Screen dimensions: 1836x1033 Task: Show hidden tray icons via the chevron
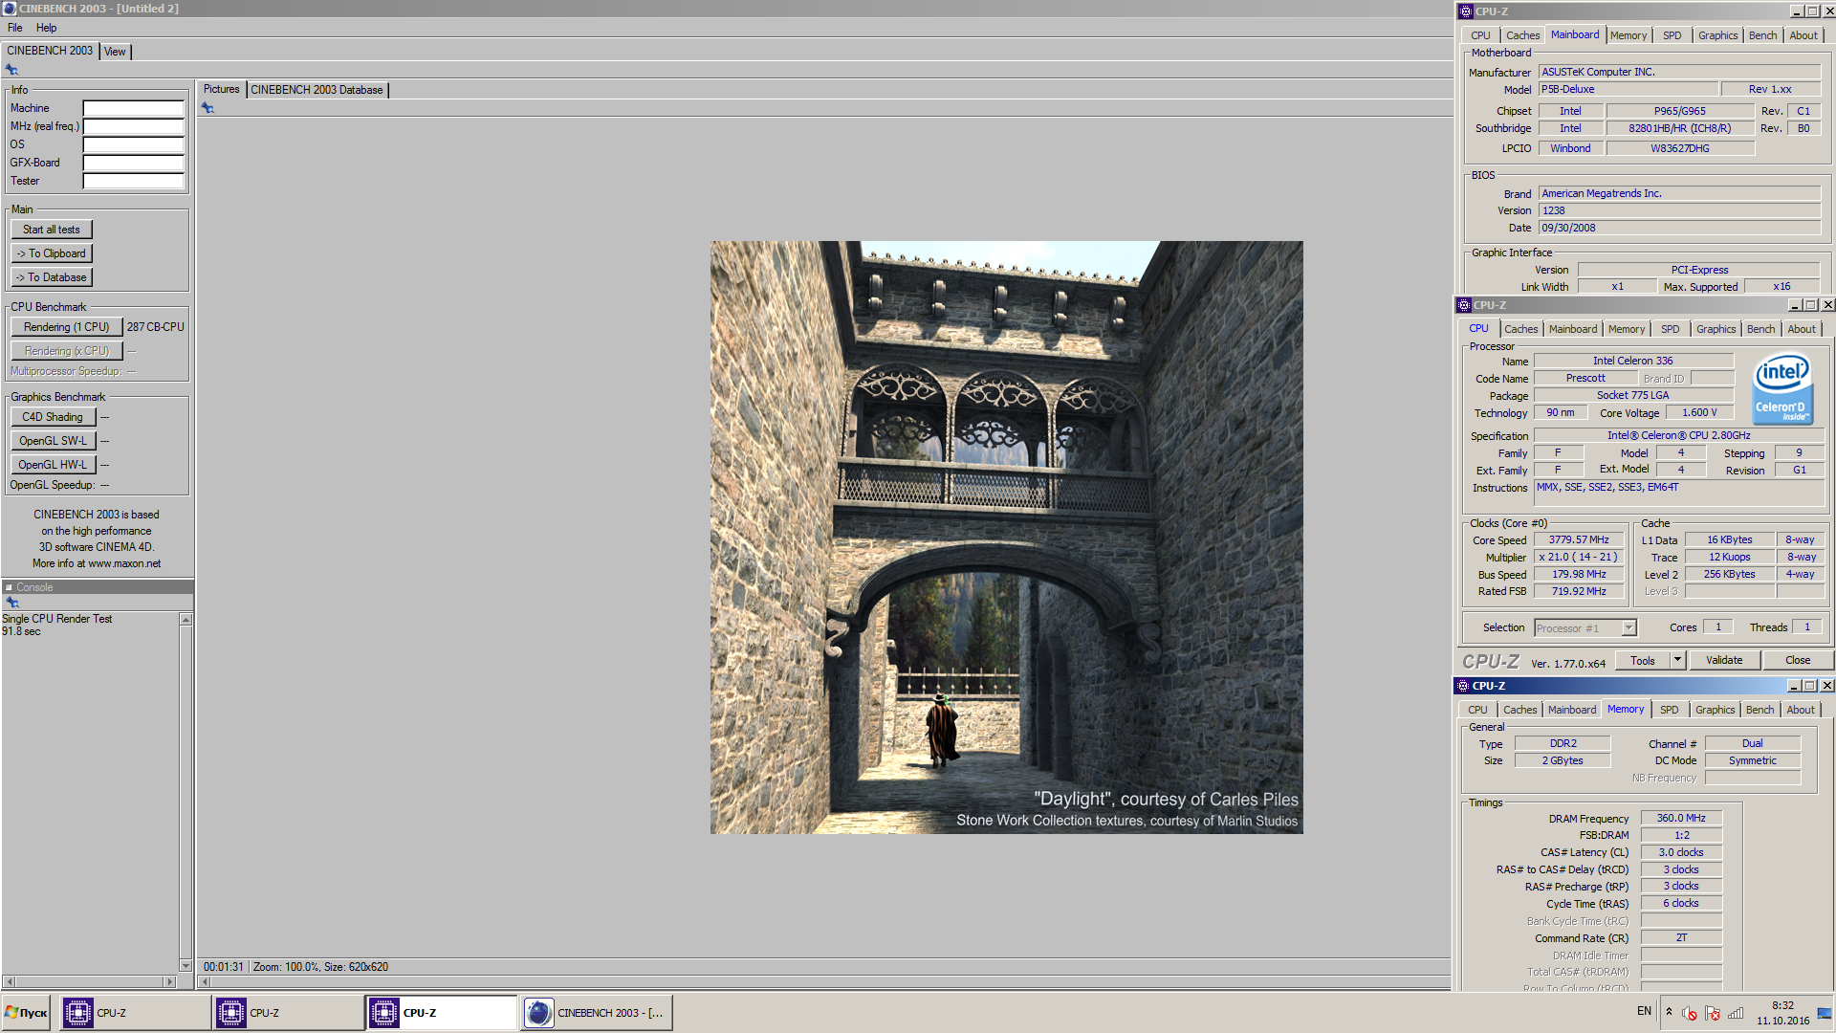pos(1669,1012)
